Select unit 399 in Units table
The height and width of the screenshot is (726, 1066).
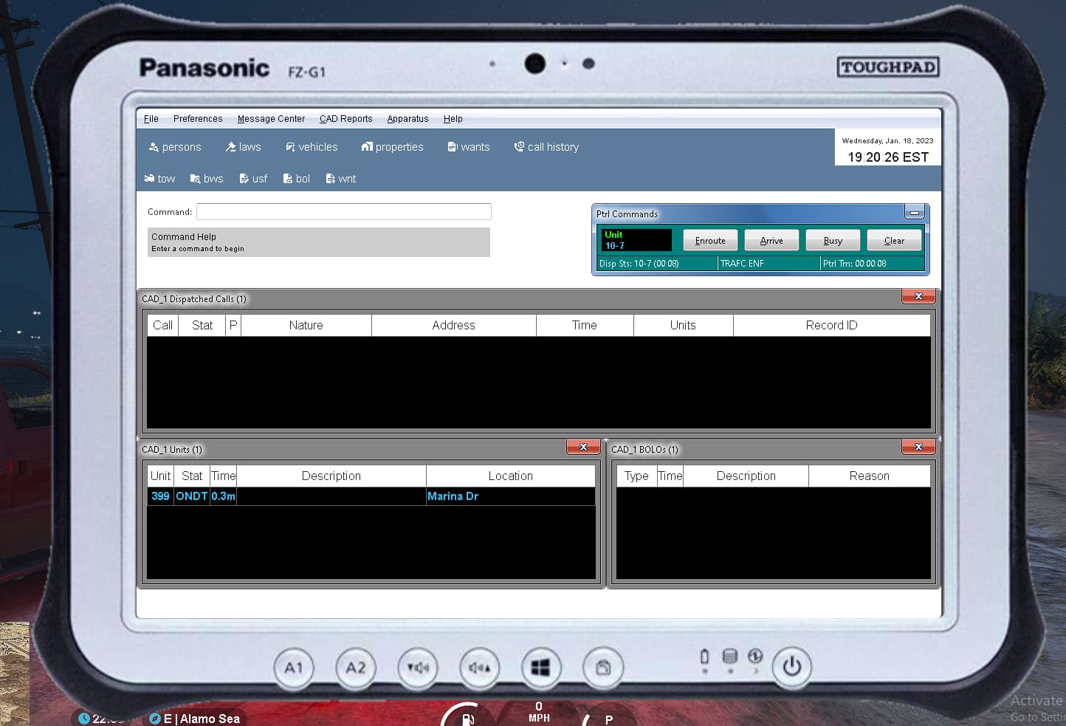(160, 496)
